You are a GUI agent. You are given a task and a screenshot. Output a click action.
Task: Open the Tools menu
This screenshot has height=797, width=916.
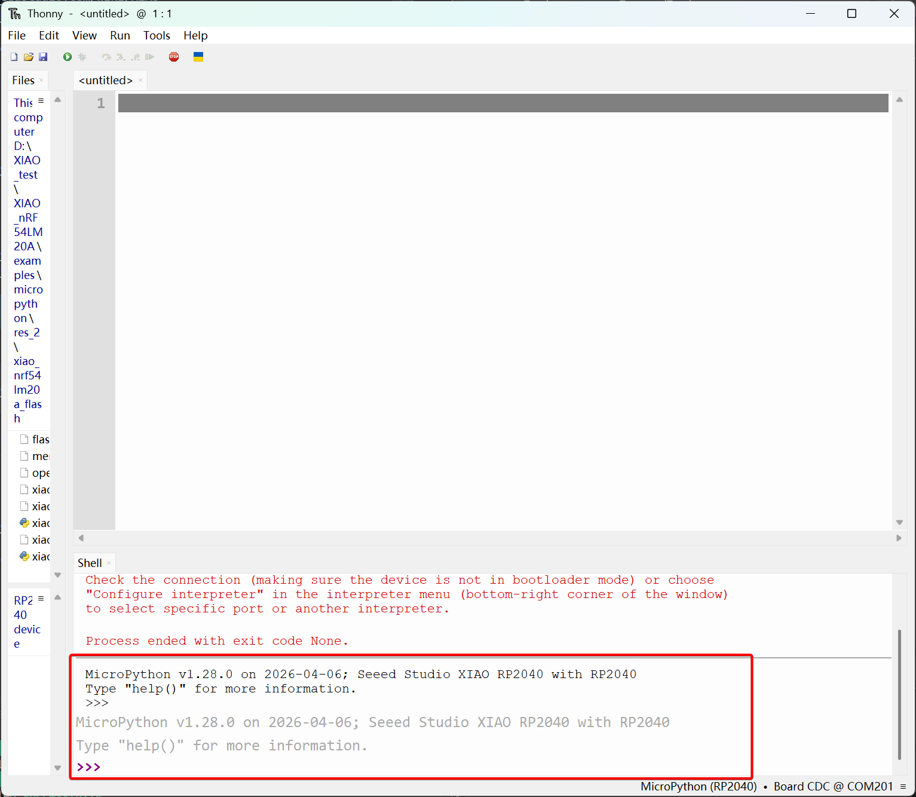157,35
